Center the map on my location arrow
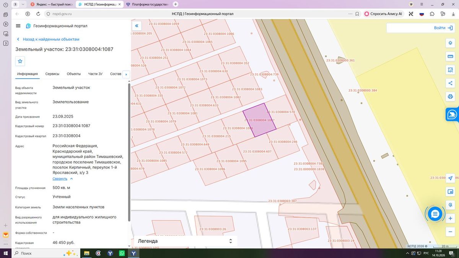 (x=451, y=178)
